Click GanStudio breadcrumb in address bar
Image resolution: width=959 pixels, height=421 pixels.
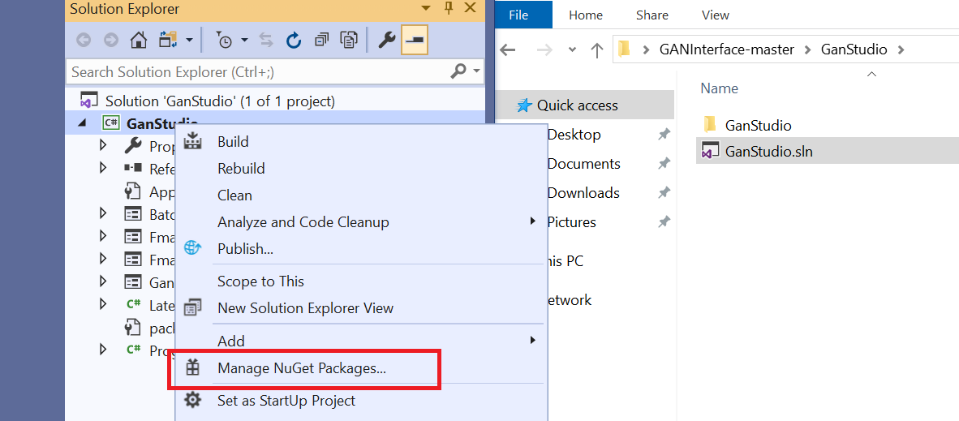[x=854, y=49]
